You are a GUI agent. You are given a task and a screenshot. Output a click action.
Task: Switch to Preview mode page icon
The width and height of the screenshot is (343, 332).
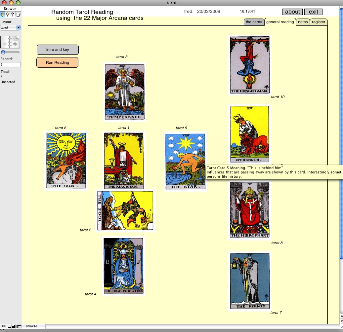point(18,15)
